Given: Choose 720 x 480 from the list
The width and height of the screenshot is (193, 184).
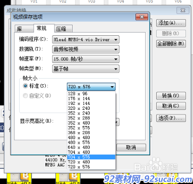Looking at the screenshot, I should [x=91, y=162].
